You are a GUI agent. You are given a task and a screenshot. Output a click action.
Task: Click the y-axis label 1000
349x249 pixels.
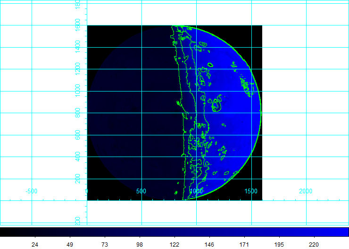tap(78, 91)
